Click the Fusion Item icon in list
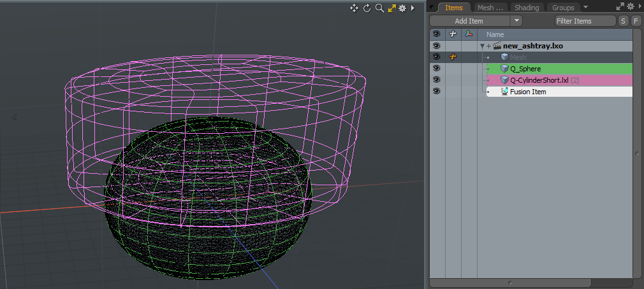 [x=504, y=92]
